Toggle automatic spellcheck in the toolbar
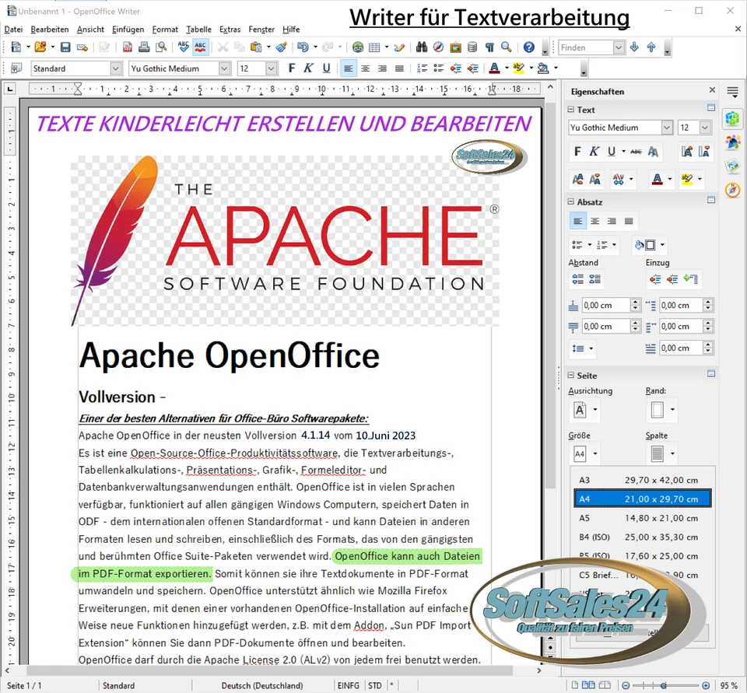Image resolution: width=747 pixels, height=693 pixels. tap(202, 47)
